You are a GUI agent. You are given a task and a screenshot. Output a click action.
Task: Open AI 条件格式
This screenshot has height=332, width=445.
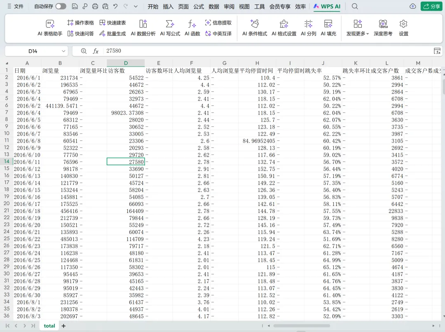click(255, 28)
